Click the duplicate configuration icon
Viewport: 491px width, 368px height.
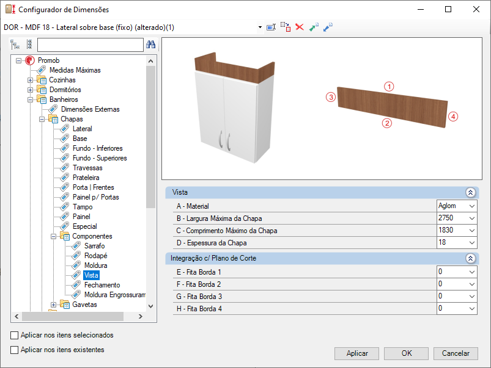click(x=286, y=27)
